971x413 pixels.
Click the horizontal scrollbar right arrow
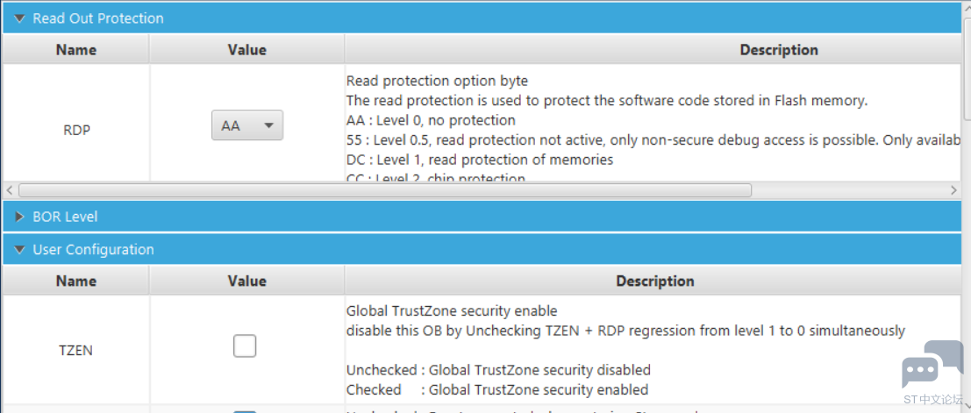point(953,189)
